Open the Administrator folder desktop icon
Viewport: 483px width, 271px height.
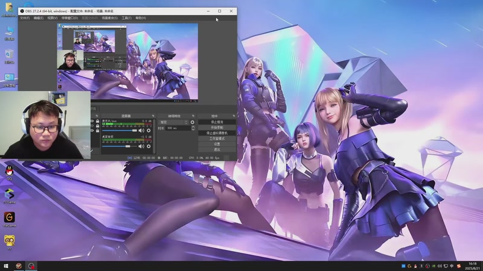coord(9,10)
